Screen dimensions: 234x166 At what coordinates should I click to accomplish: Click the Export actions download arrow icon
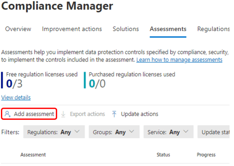click(63, 114)
